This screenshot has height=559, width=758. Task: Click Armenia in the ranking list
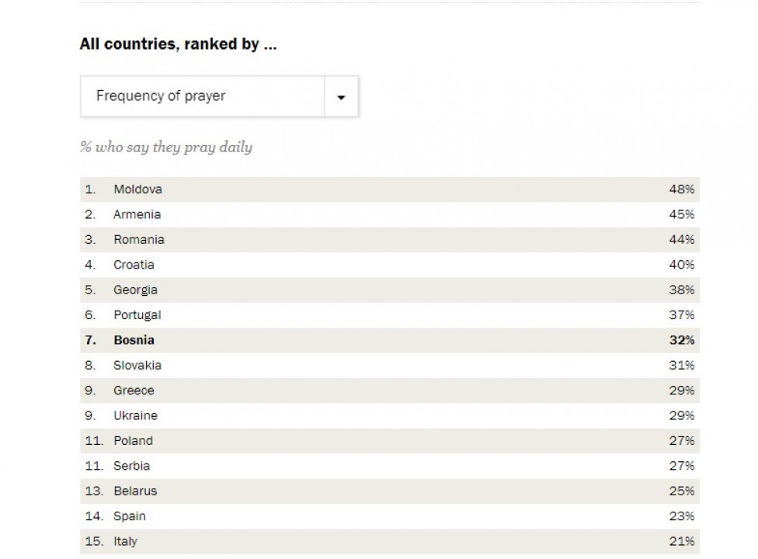click(137, 214)
